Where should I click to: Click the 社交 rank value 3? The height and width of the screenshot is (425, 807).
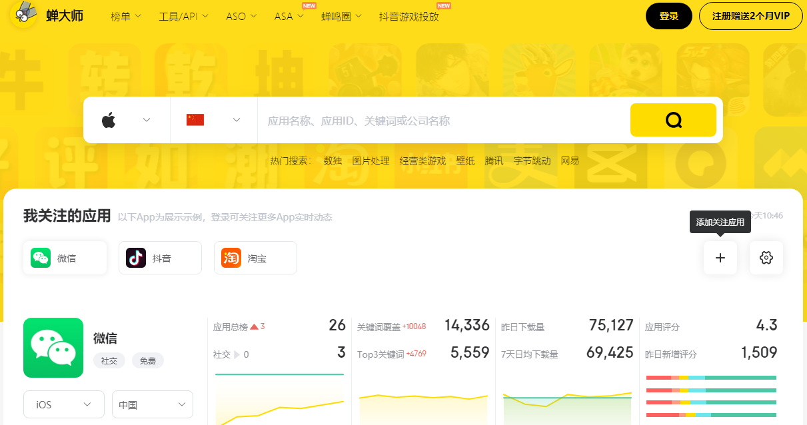pos(341,353)
